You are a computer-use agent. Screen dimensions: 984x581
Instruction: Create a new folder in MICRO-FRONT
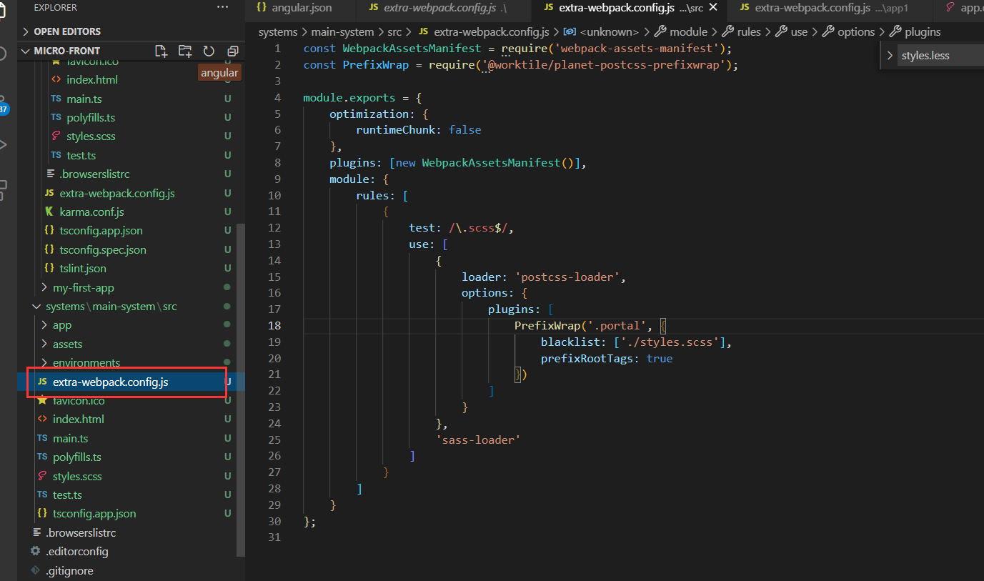click(x=185, y=51)
